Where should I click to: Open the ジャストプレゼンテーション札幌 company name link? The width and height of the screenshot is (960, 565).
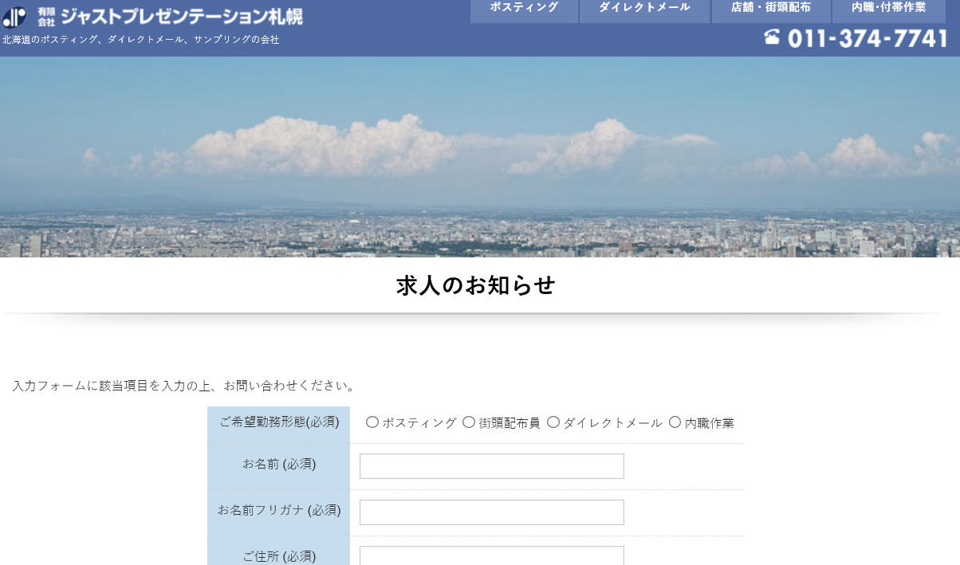pyautogui.click(x=182, y=16)
